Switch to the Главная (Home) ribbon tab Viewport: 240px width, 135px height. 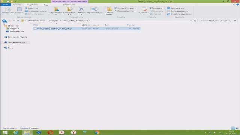point(17,5)
